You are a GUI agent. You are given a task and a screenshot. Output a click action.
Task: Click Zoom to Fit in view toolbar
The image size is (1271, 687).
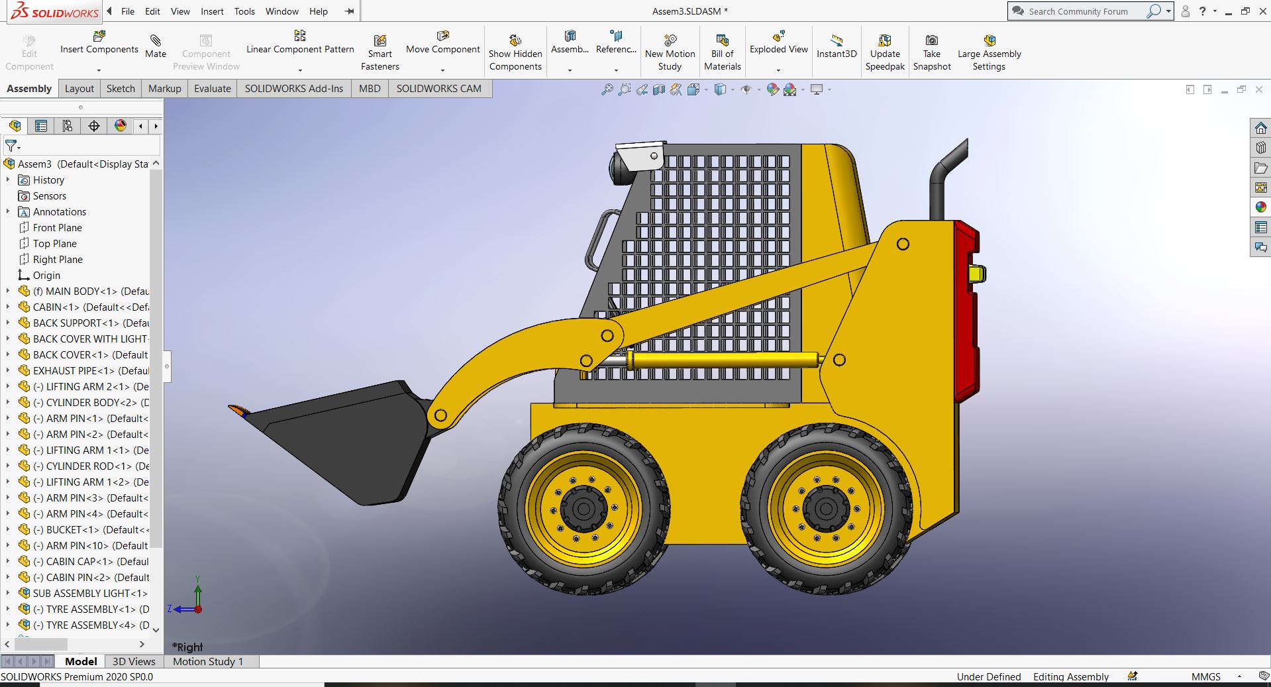click(x=607, y=89)
